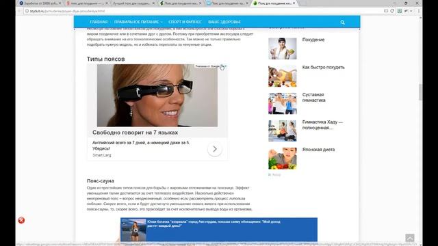The height and width of the screenshot is (246, 438).
Task: Close the 'Лучший пояс для похудения' tab
Action: coord(153,3)
